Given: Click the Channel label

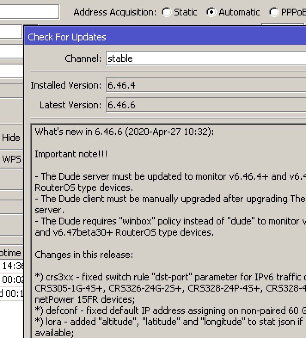Looking at the screenshot, I should [83, 58].
